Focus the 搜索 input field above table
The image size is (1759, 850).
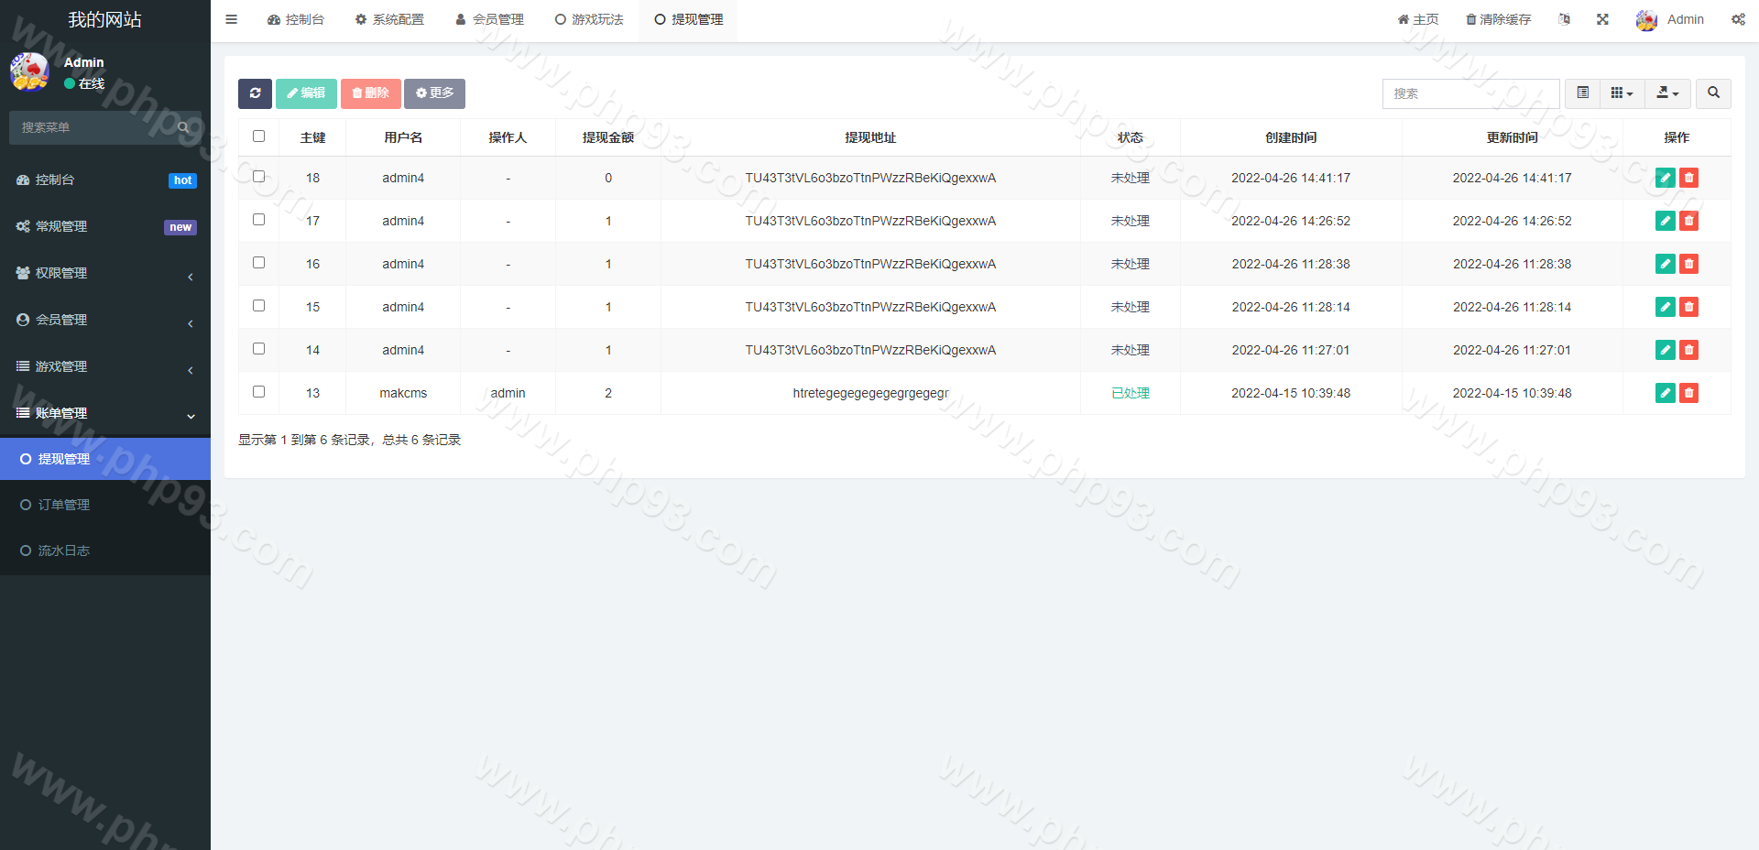(x=1470, y=93)
